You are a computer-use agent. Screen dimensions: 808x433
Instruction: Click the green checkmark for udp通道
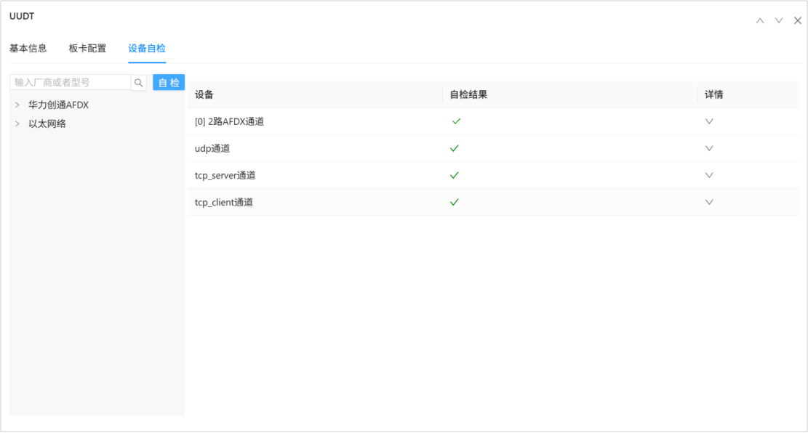(x=455, y=148)
